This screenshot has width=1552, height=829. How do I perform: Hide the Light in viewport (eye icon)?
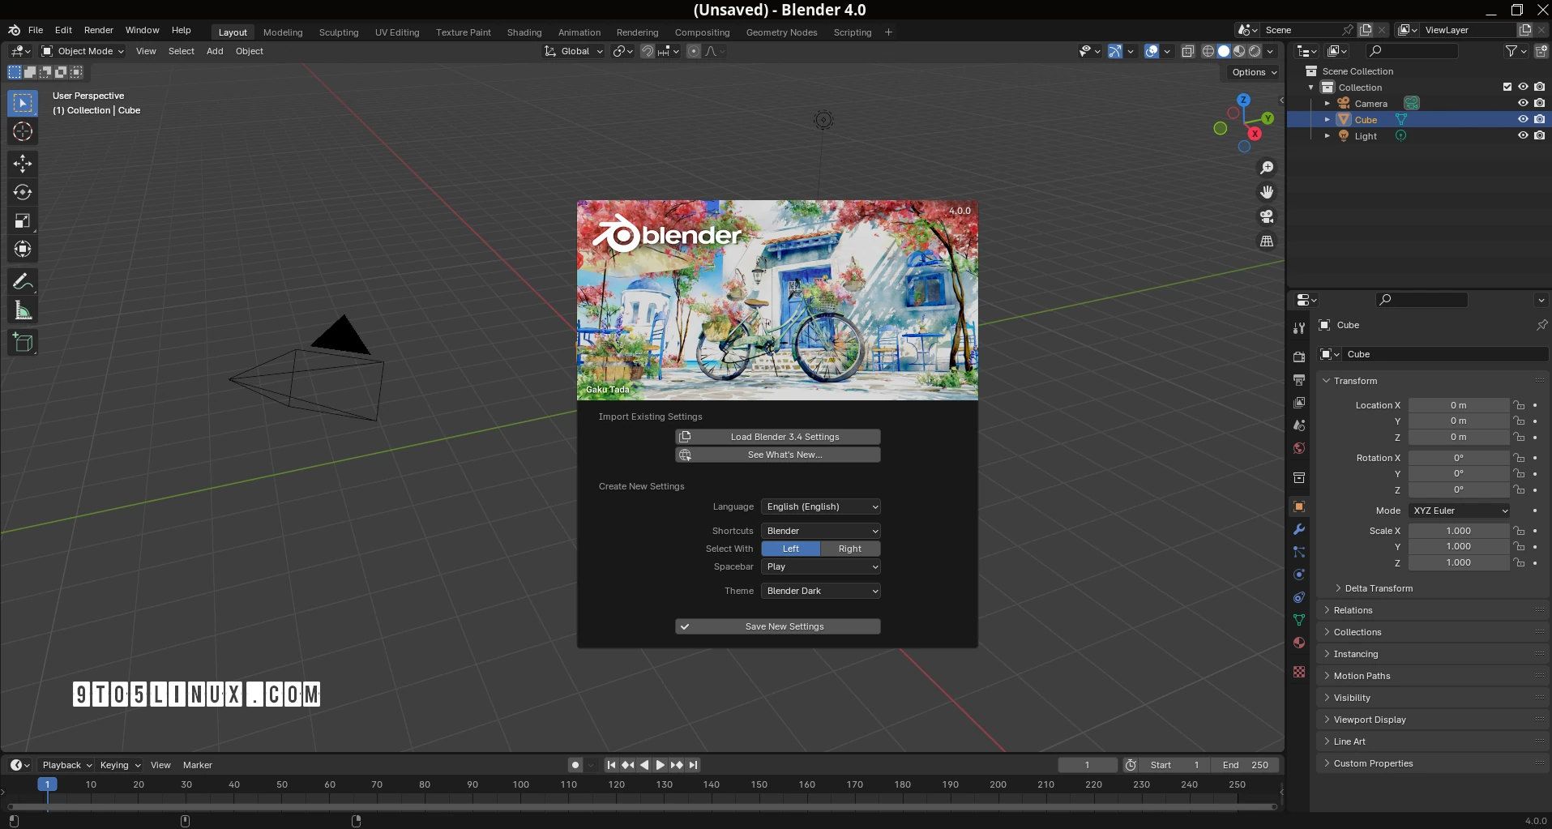click(1523, 135)
